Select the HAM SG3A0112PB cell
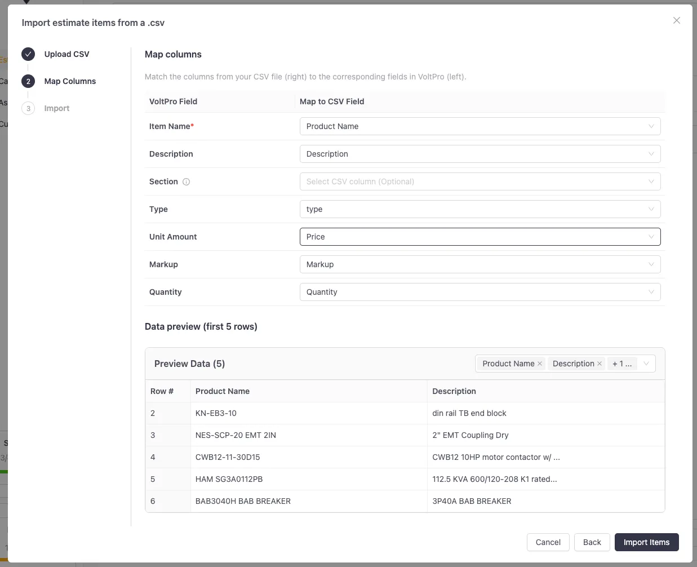This screenshot has width=697, height=567. [x=309, y=479]
